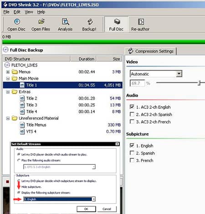Run the Analysis tool

pos(65,25)
